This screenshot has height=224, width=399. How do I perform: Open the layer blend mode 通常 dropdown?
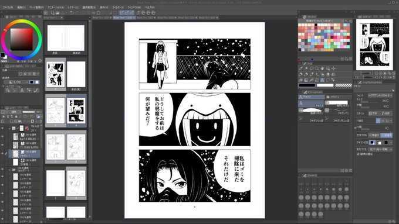click(x=16, y=112)
